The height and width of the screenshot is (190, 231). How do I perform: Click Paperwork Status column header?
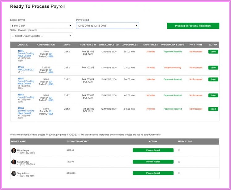pos(173,45)
